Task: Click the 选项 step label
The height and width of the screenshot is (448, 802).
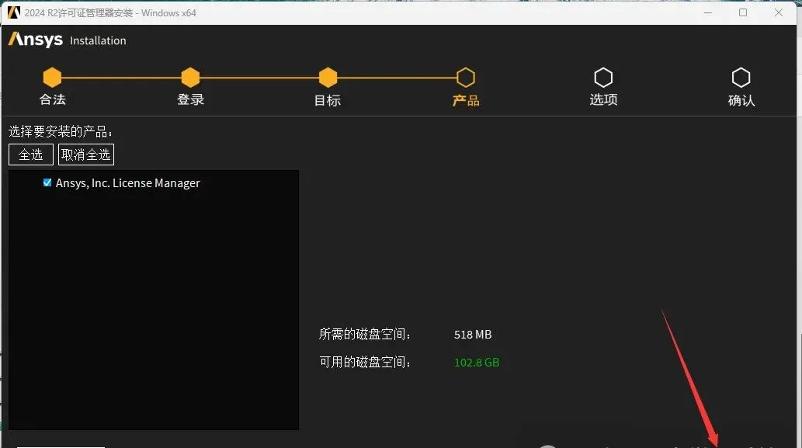Action: tap(603, 99)
